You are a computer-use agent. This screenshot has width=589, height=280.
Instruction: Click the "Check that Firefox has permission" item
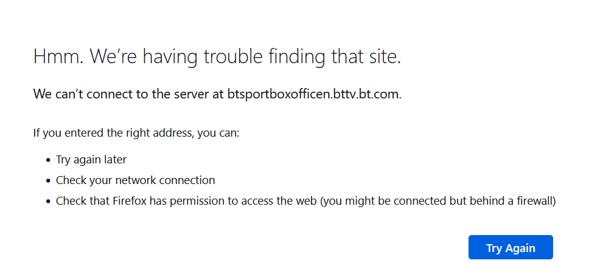(x=183, y=200)
